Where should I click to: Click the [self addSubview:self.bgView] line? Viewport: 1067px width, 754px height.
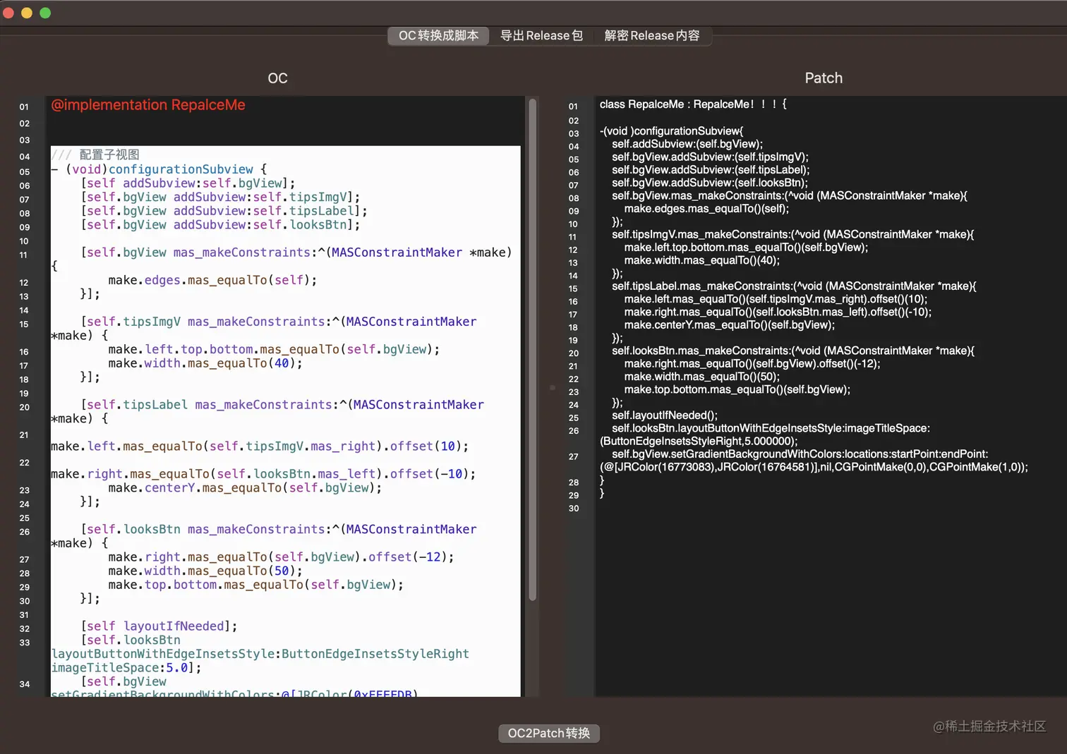tap(188, 183)
